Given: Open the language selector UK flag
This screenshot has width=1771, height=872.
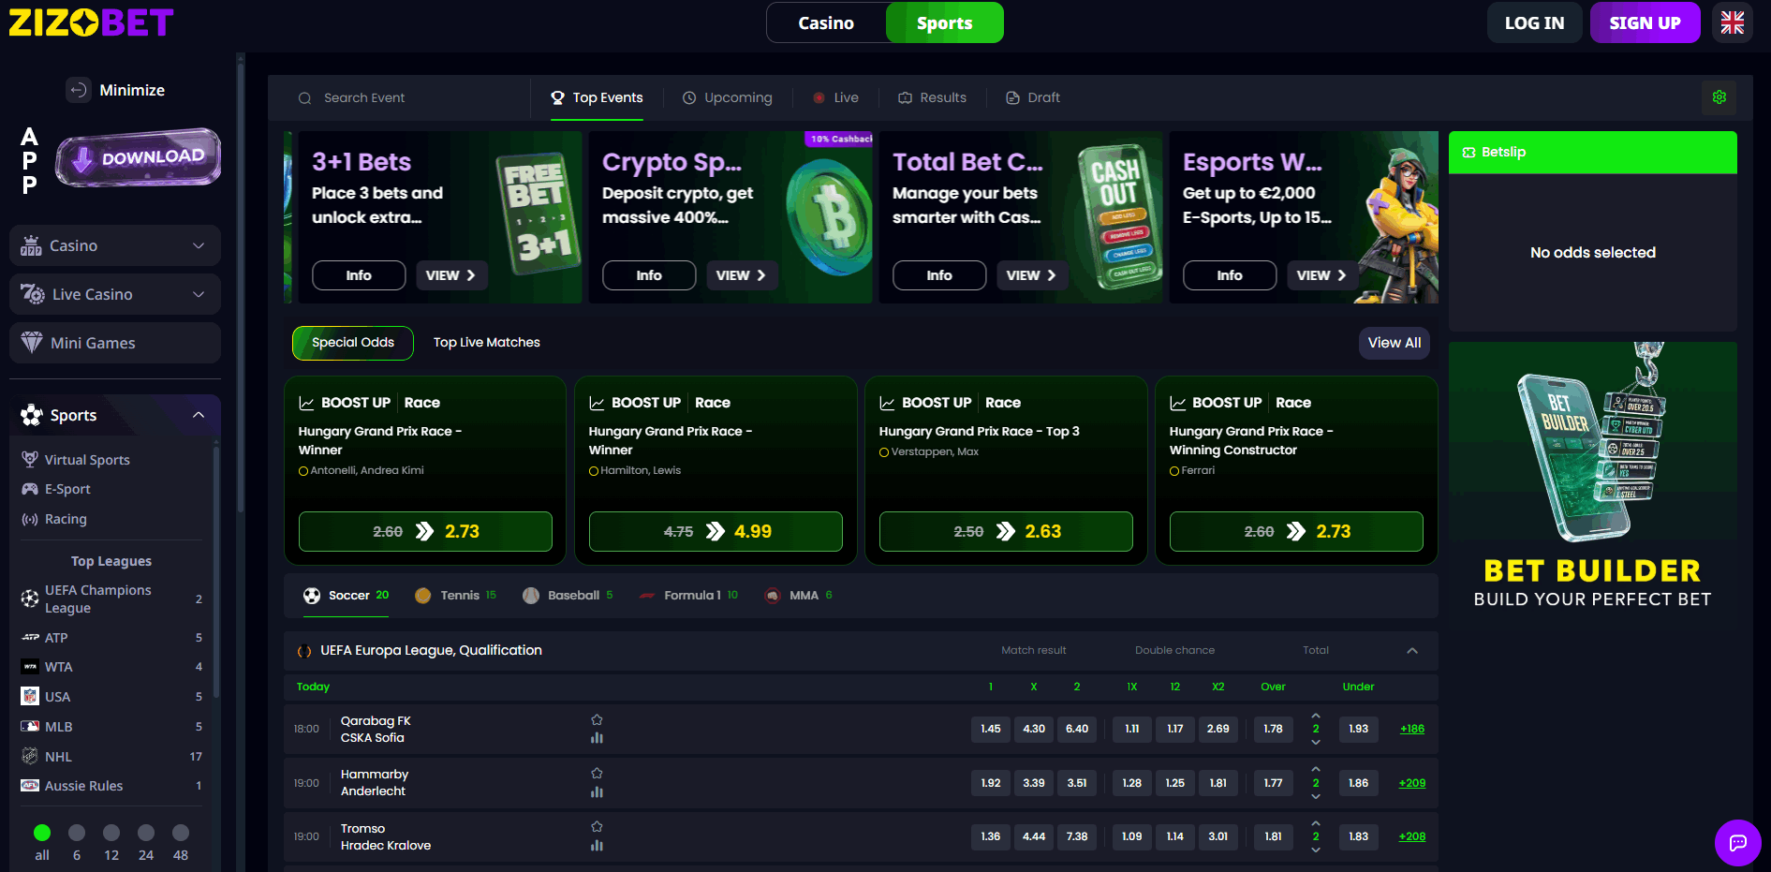Looking at the screenshot, I should (1732, 22).
